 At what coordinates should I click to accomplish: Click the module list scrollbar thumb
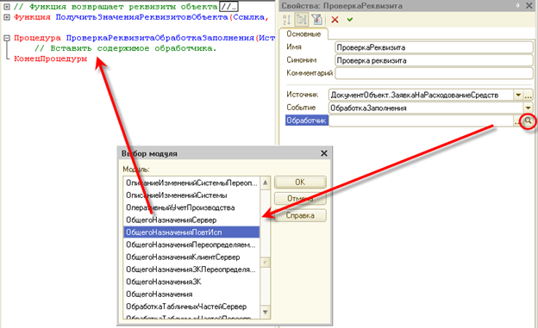coord(266,263)
